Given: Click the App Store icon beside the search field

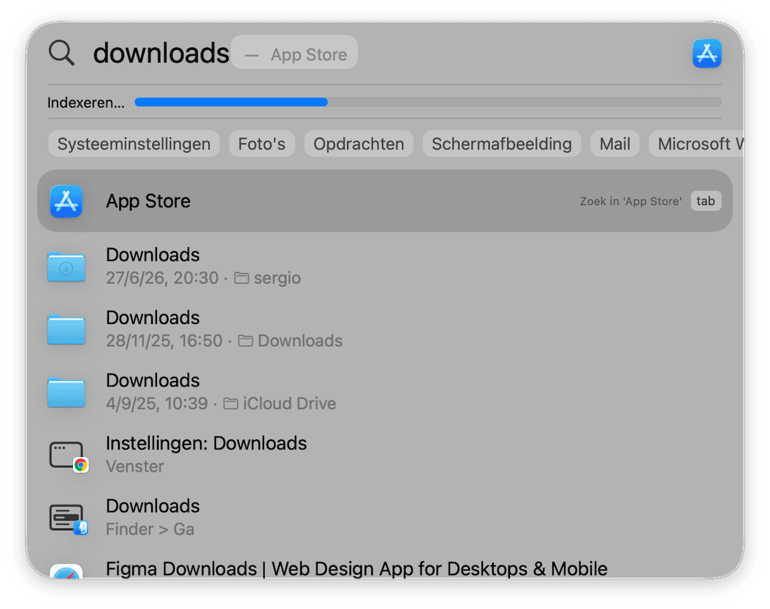Looking at the screenshot, I should coord(707,54).
